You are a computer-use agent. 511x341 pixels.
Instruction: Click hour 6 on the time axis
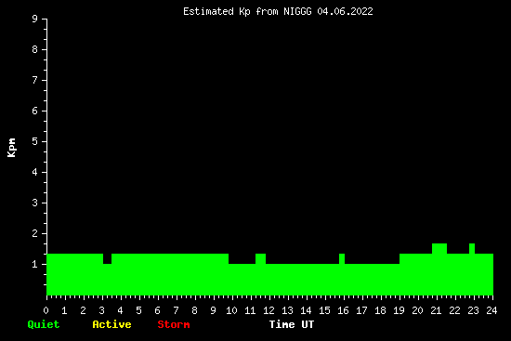pyautogui.click(x=157, y=310)
